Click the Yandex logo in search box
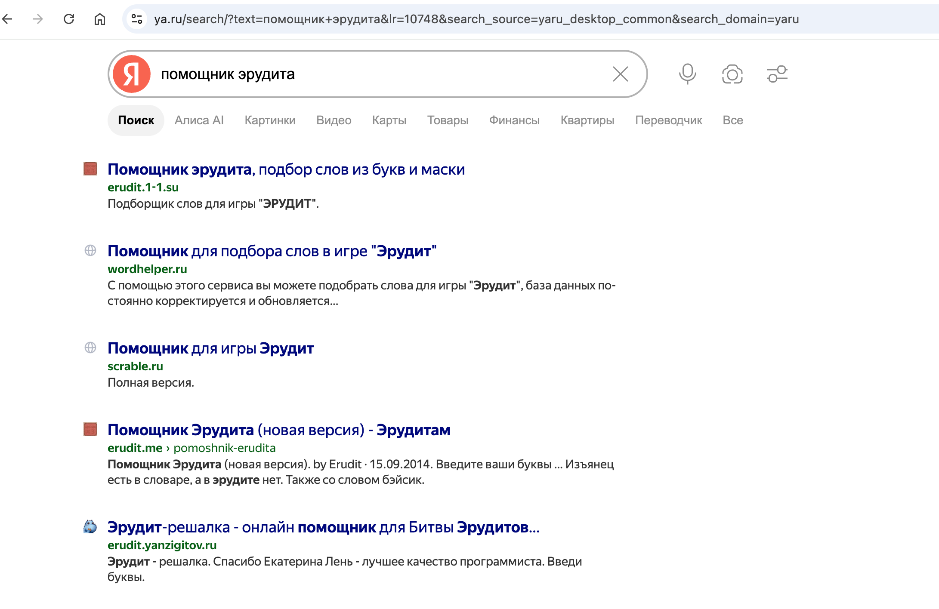This screenshot has height=609, width=939. coord(132,74)
